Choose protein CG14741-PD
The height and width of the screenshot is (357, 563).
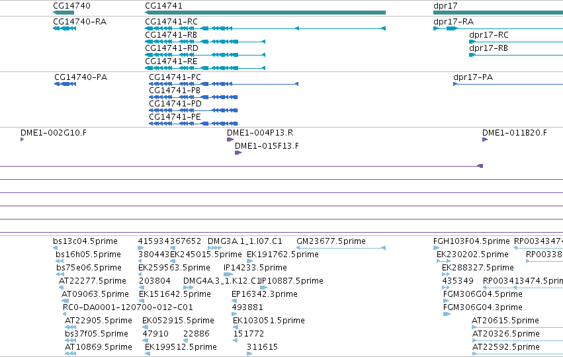(175, 104)
